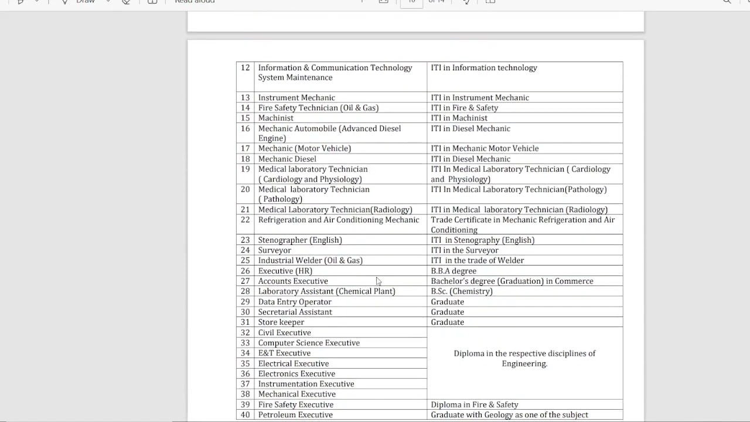Click the 'Mechanic (Motor Vehicle)' trade
750x422 pixels.
point(305,148)
